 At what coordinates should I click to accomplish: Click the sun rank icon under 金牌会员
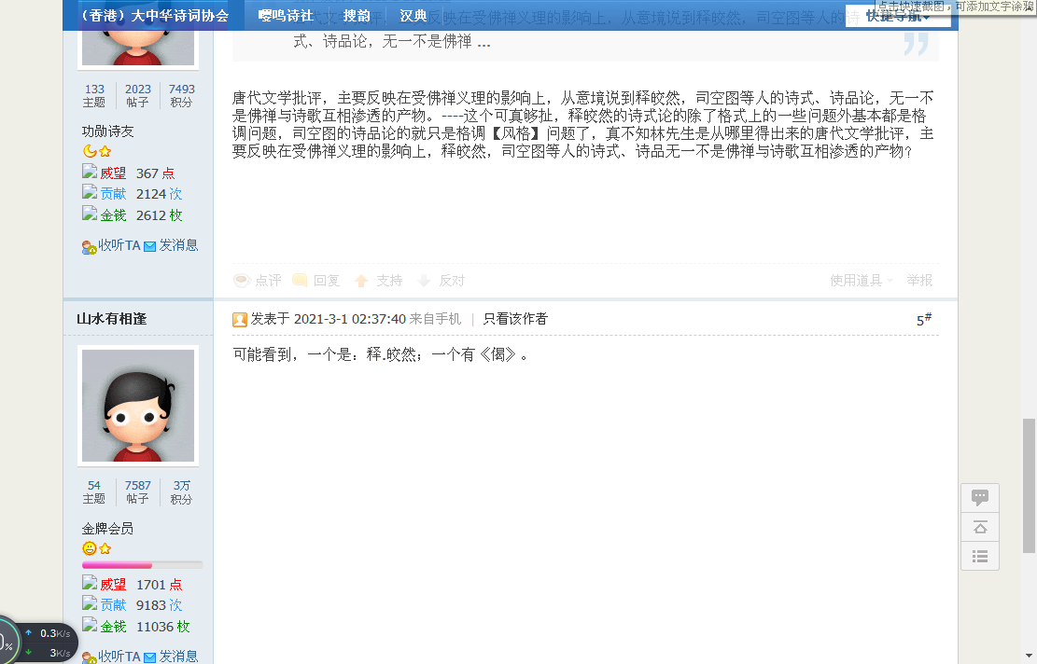(x=90, y=548)
